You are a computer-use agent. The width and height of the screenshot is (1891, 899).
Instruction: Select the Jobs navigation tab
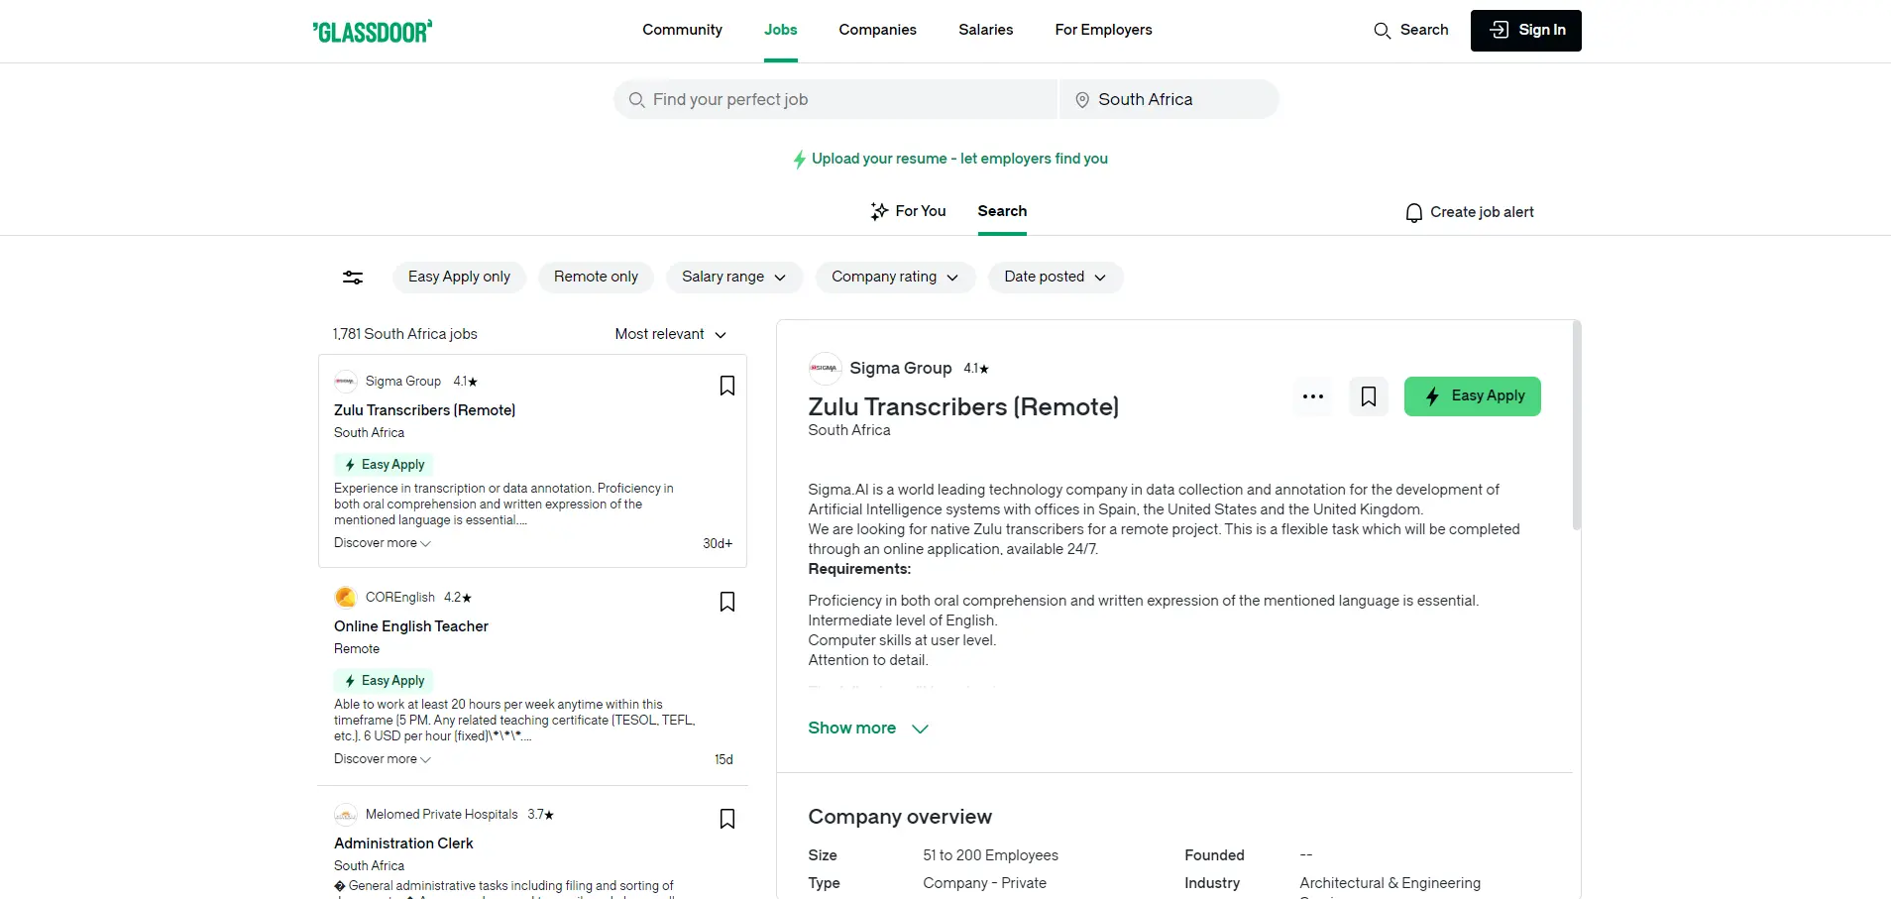(x=780, y=30)
